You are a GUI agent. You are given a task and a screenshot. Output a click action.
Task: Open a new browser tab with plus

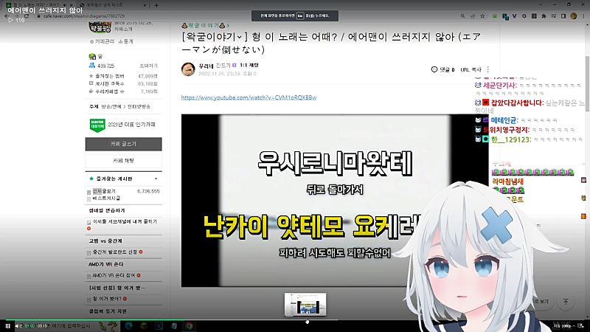156,5
